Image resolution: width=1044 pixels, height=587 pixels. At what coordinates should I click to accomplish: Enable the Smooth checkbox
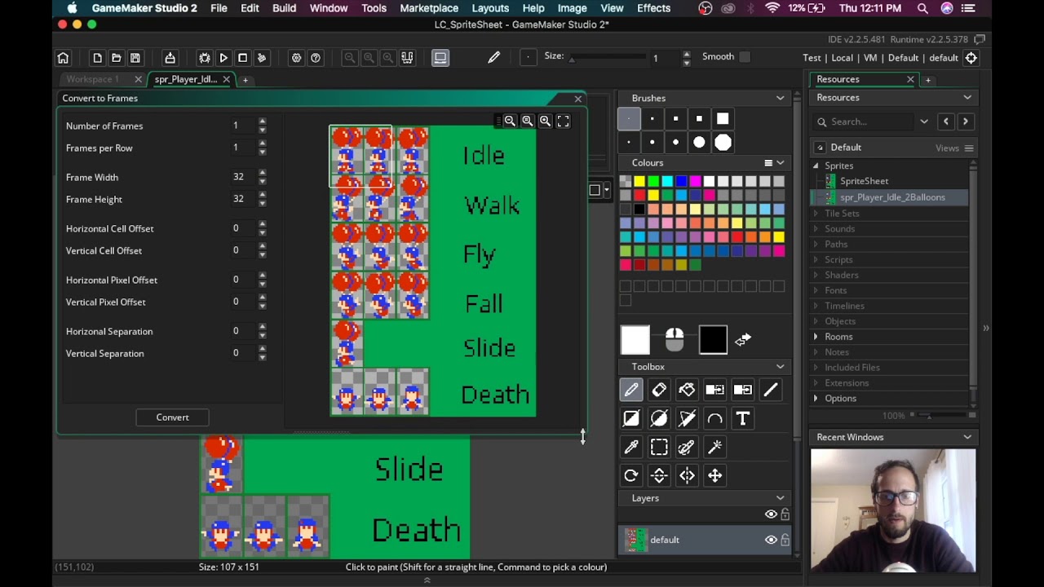(745, 57)
